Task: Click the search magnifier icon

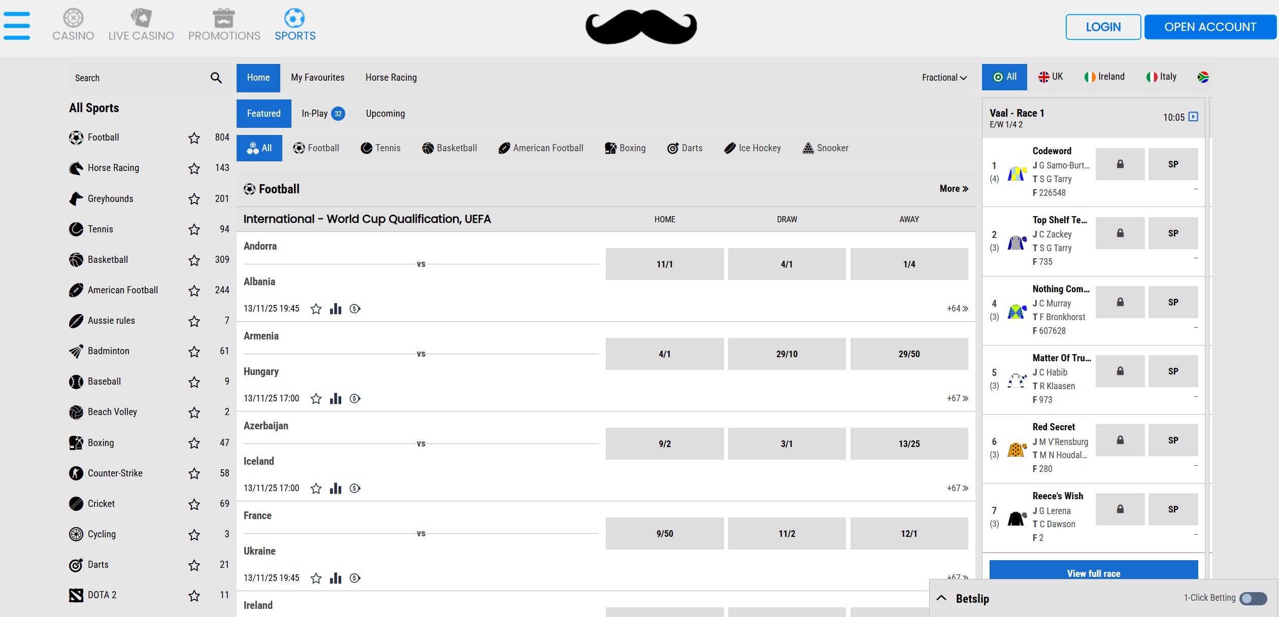Action: (216, 78)
